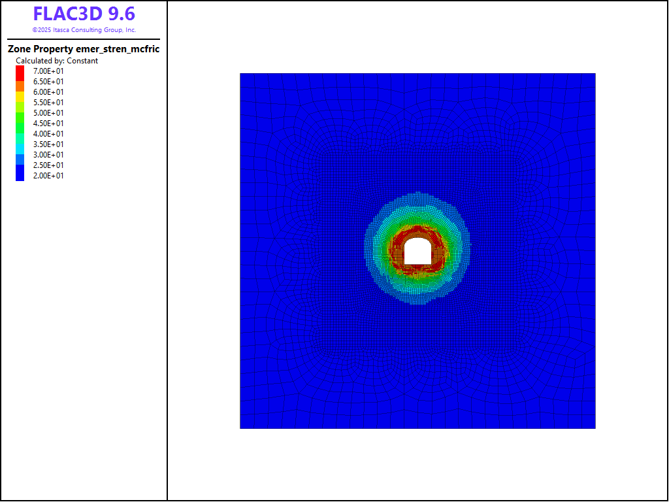This screenshot has height=502, width=669.
Task: Click the 5.50E+01 legend value label
Action: 49,103
